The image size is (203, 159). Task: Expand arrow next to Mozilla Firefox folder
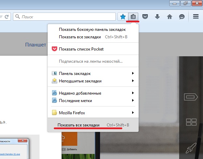tap(133, 113)
